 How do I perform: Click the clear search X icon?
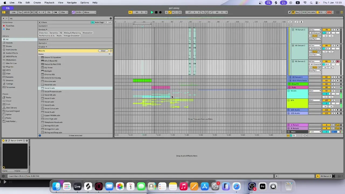tap(111, 18)
